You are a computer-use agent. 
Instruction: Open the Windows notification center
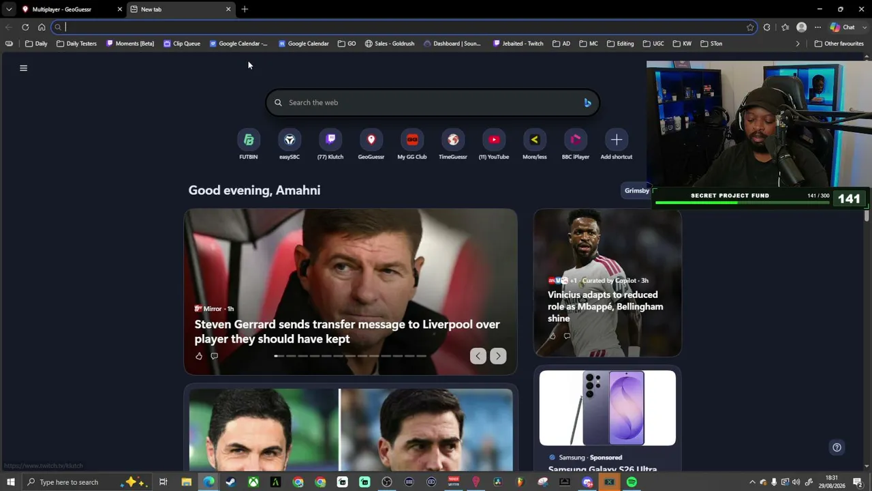[x=858, y=482]
